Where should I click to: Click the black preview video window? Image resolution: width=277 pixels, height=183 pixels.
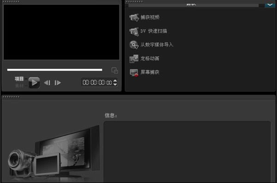pyautogui.click(x=61, y=32)
